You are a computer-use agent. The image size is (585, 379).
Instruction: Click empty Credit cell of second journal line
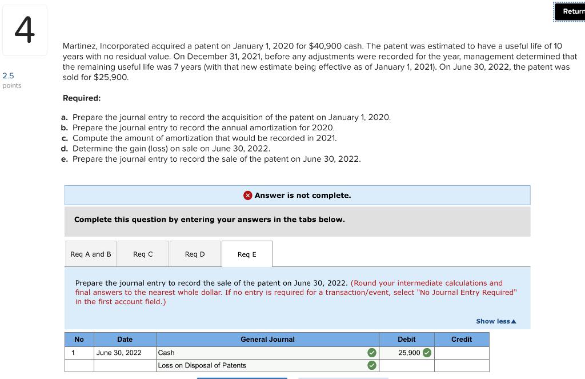[x=462, y=365]
